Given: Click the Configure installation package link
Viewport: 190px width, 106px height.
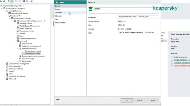Looking at the screenshot, I should [182, 63].
